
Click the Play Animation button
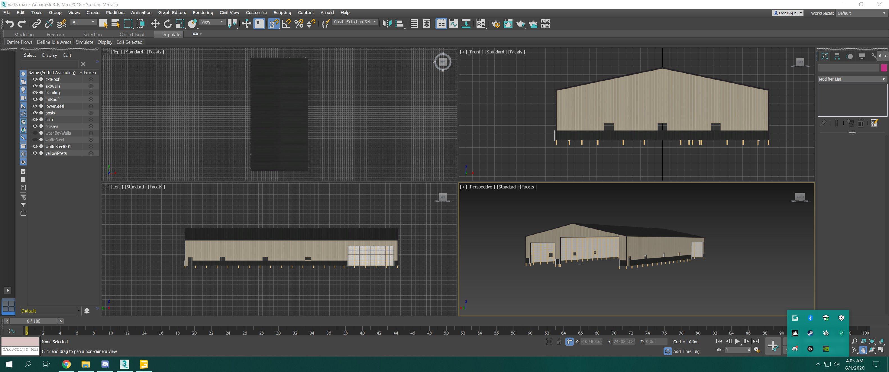point(737,341)
